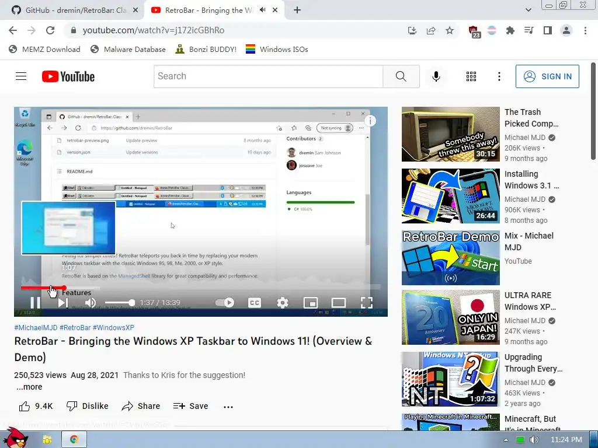This screenshot has width=598, height=448.
Task: Pause the video with the pause button
Action: pyautogui.click(x=36, y=303)
